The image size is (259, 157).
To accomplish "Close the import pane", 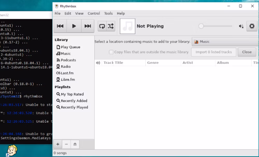I will [247, 52].
